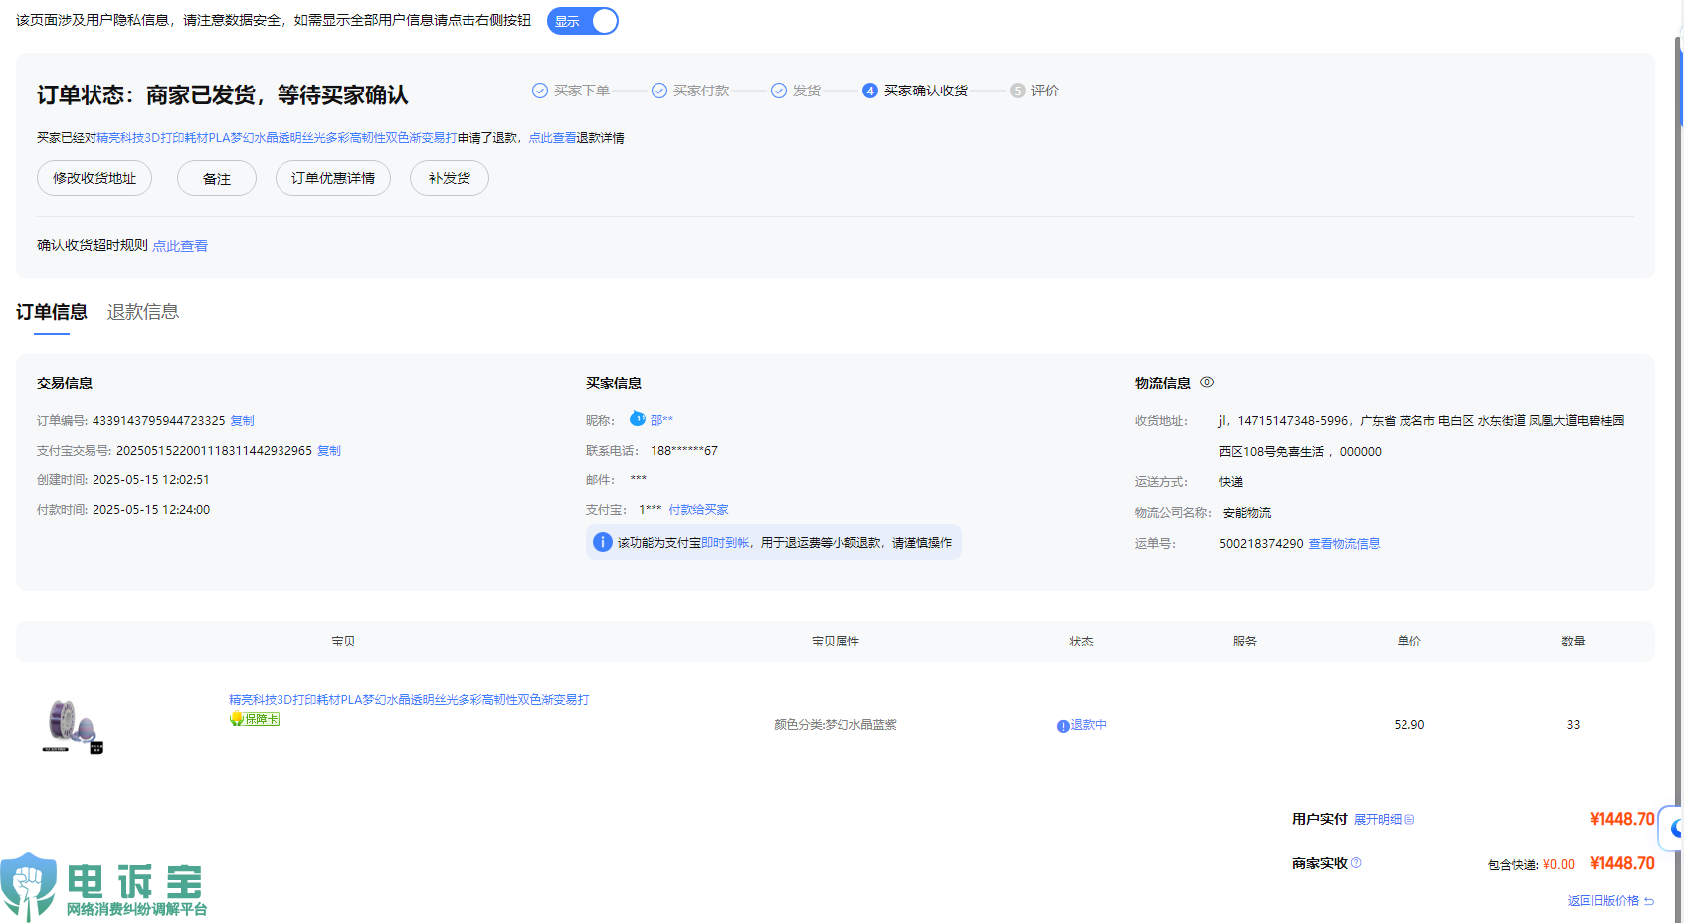Click the floating assistant icon at right edge
Viewport: 1684px width, 923px height.
point(1675,828)
